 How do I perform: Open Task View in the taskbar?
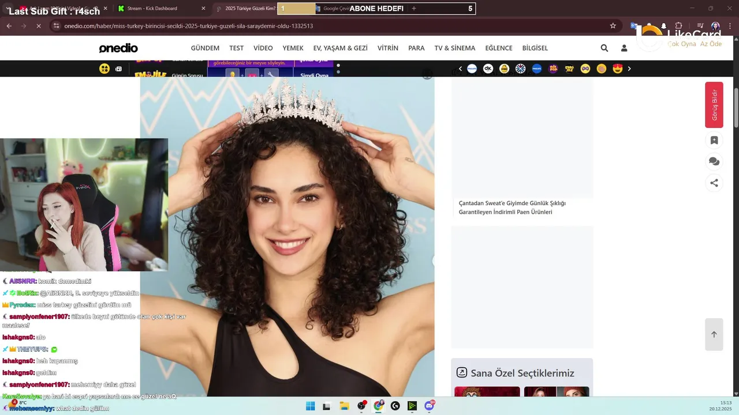tap(327, 406)
